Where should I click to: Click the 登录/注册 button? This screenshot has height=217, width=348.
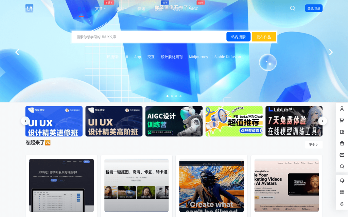point(313,8)
